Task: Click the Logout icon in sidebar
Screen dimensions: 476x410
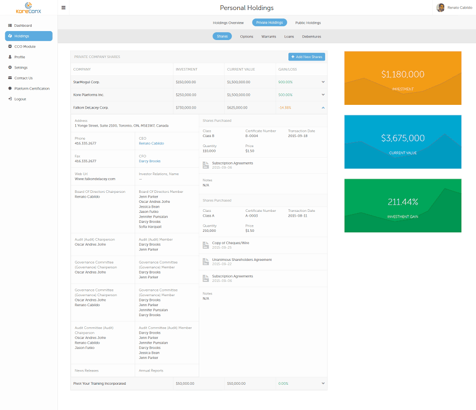Action: [10, 99]
